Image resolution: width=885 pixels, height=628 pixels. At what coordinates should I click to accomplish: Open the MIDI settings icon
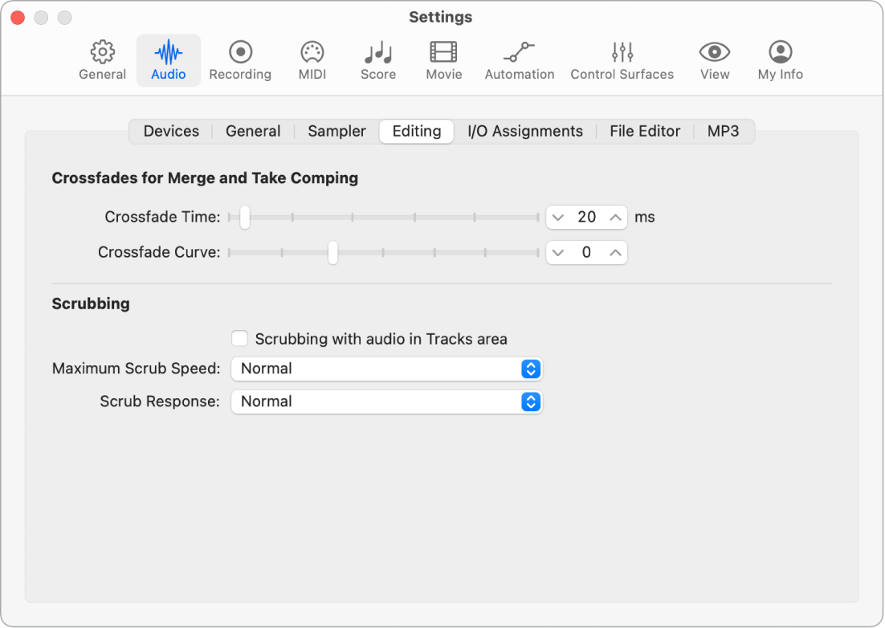tap(312, 60)
